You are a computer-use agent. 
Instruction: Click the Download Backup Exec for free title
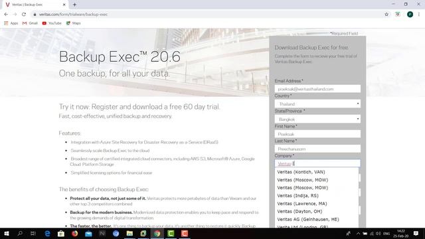coord(311,47)
